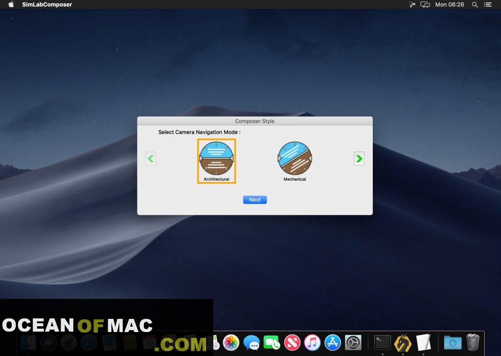The height and width of the screenshot is (356, 501).
Task: Click the Mon 06:26 clock
Action: click(x=450, y=4)
